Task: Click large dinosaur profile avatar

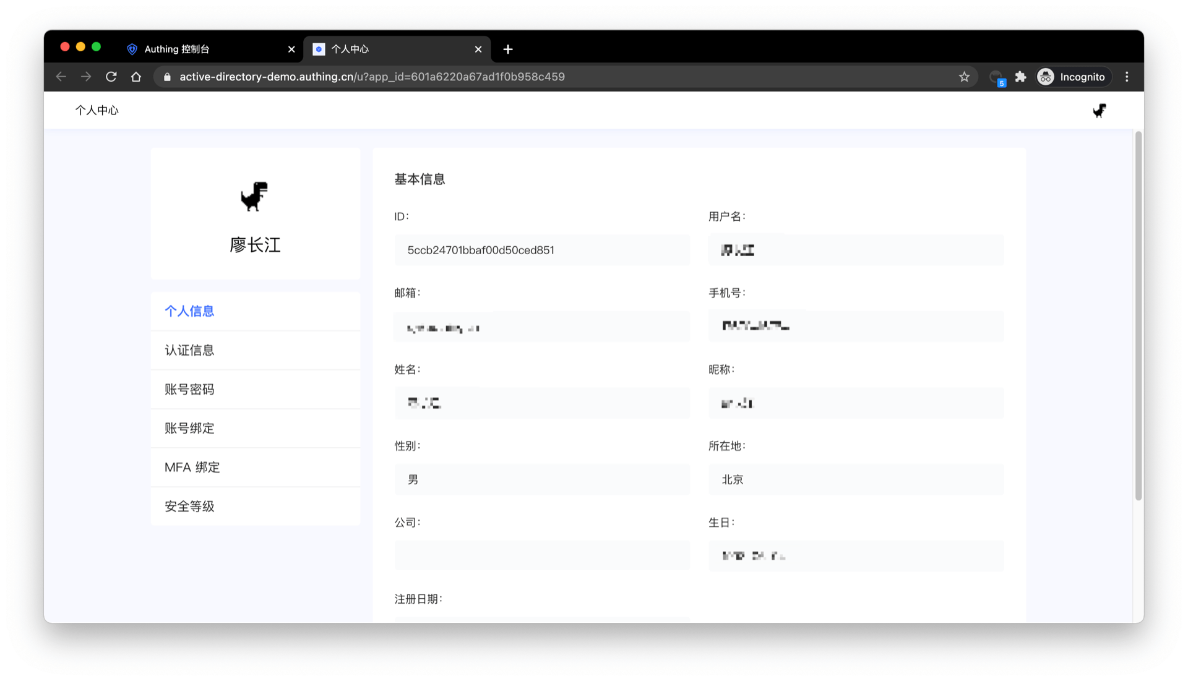Action: 254,196
